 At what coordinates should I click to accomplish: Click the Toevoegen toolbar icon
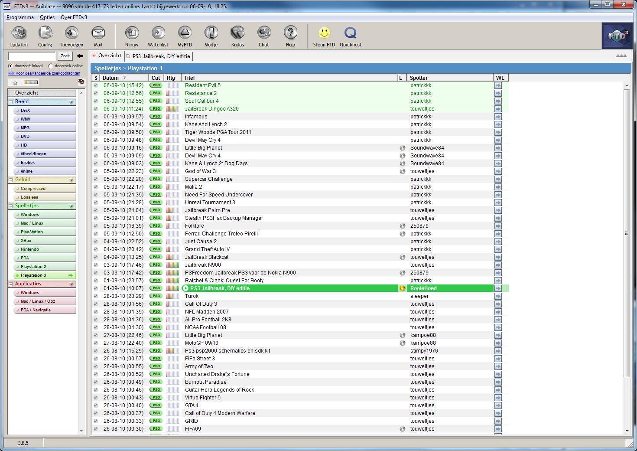coord(71,33)
